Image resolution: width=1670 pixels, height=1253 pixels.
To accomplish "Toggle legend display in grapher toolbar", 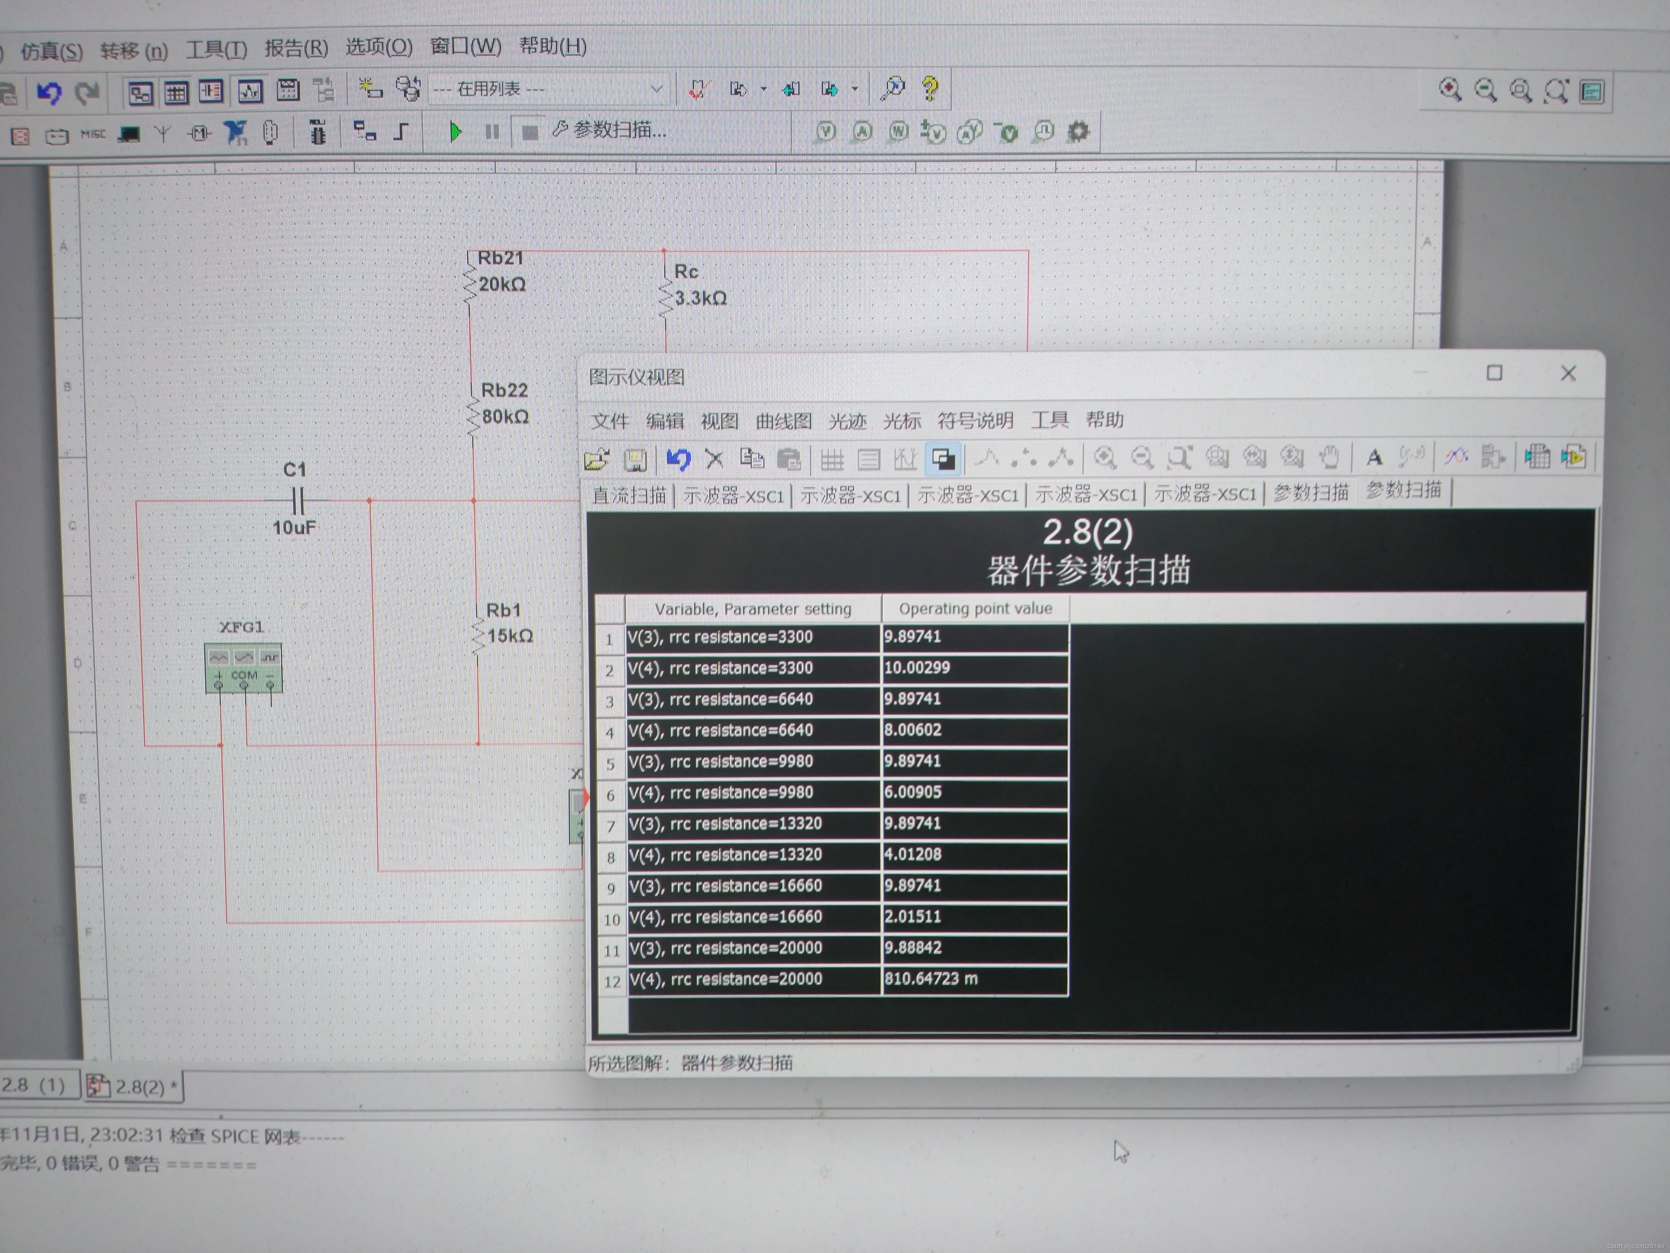I will tap(869, 459).
